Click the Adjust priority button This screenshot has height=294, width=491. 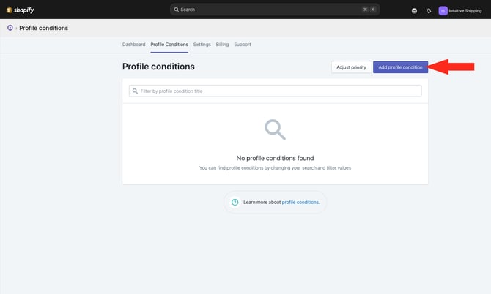pyautogui.click(x=351, y=67)
